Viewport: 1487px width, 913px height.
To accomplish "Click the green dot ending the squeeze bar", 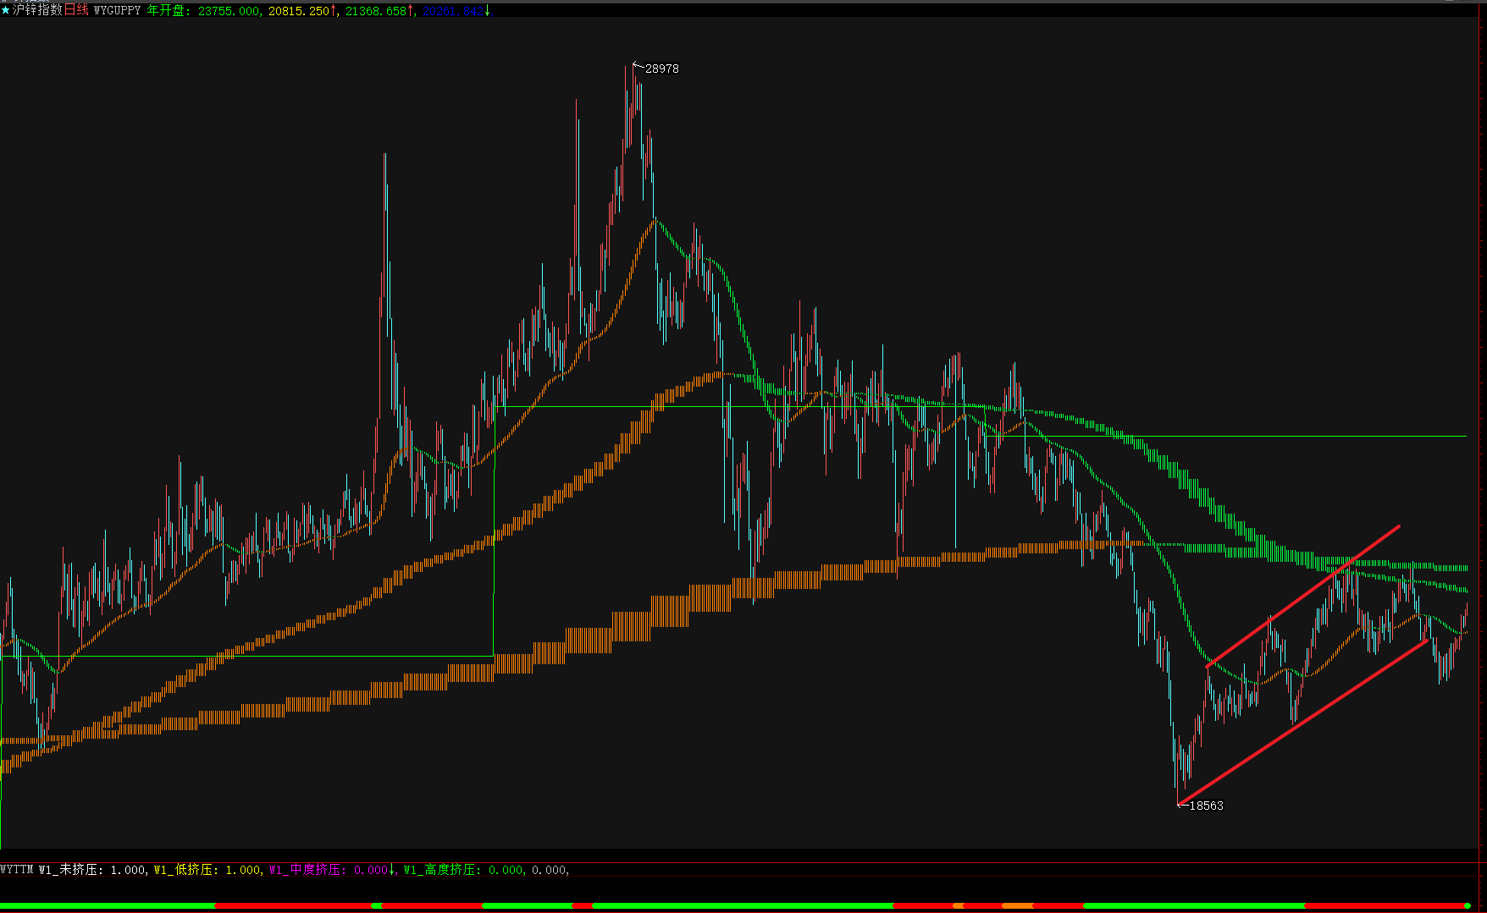I will (1467, 905).
